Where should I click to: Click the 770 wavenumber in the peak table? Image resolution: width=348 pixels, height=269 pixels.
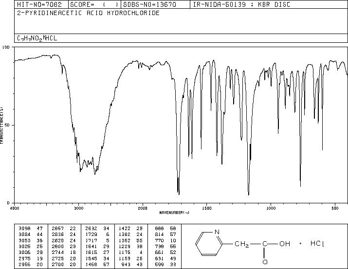pyautogui.click(x=159, y=240)
